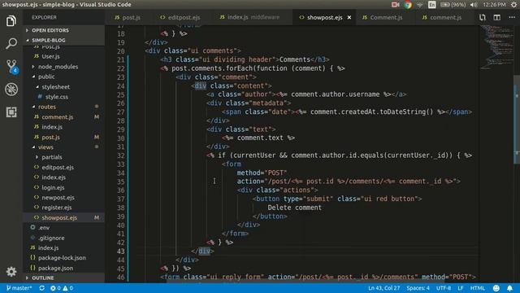Switch to the lowercase comment.js tab
Screen dimensions: 520x293
coord(442,17)
